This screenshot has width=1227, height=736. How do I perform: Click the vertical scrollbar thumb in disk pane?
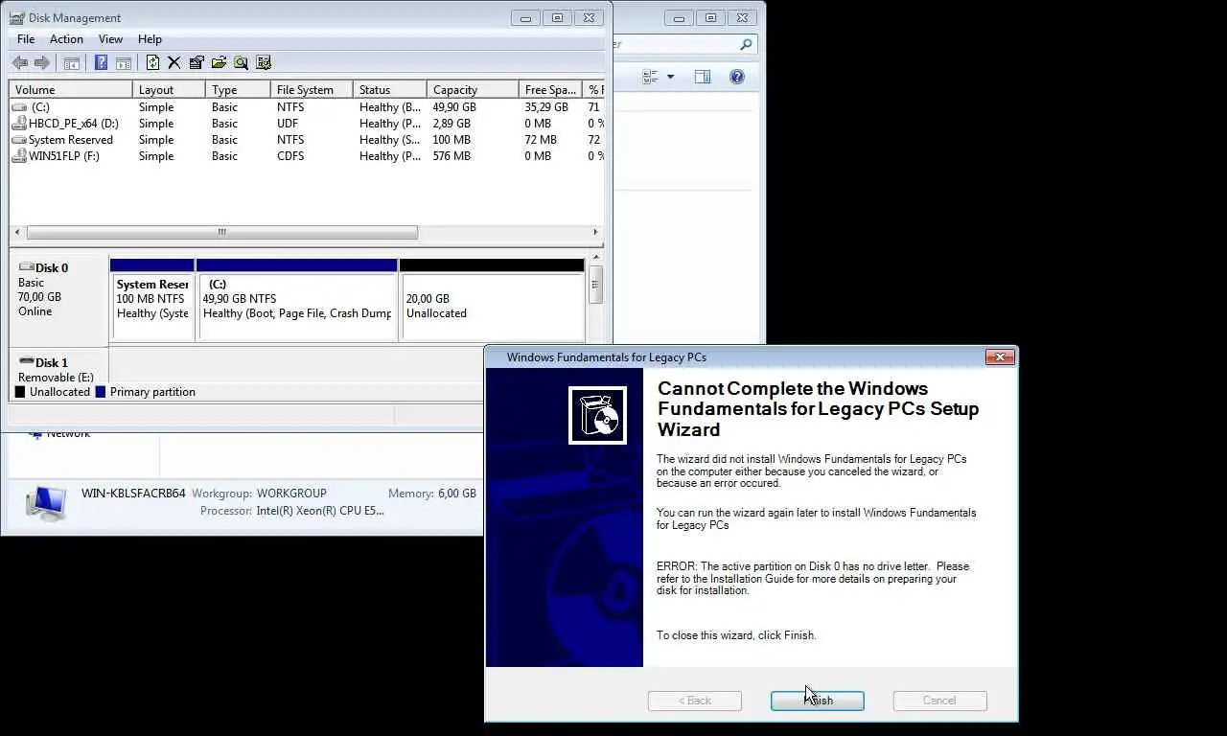coord(596,285)
